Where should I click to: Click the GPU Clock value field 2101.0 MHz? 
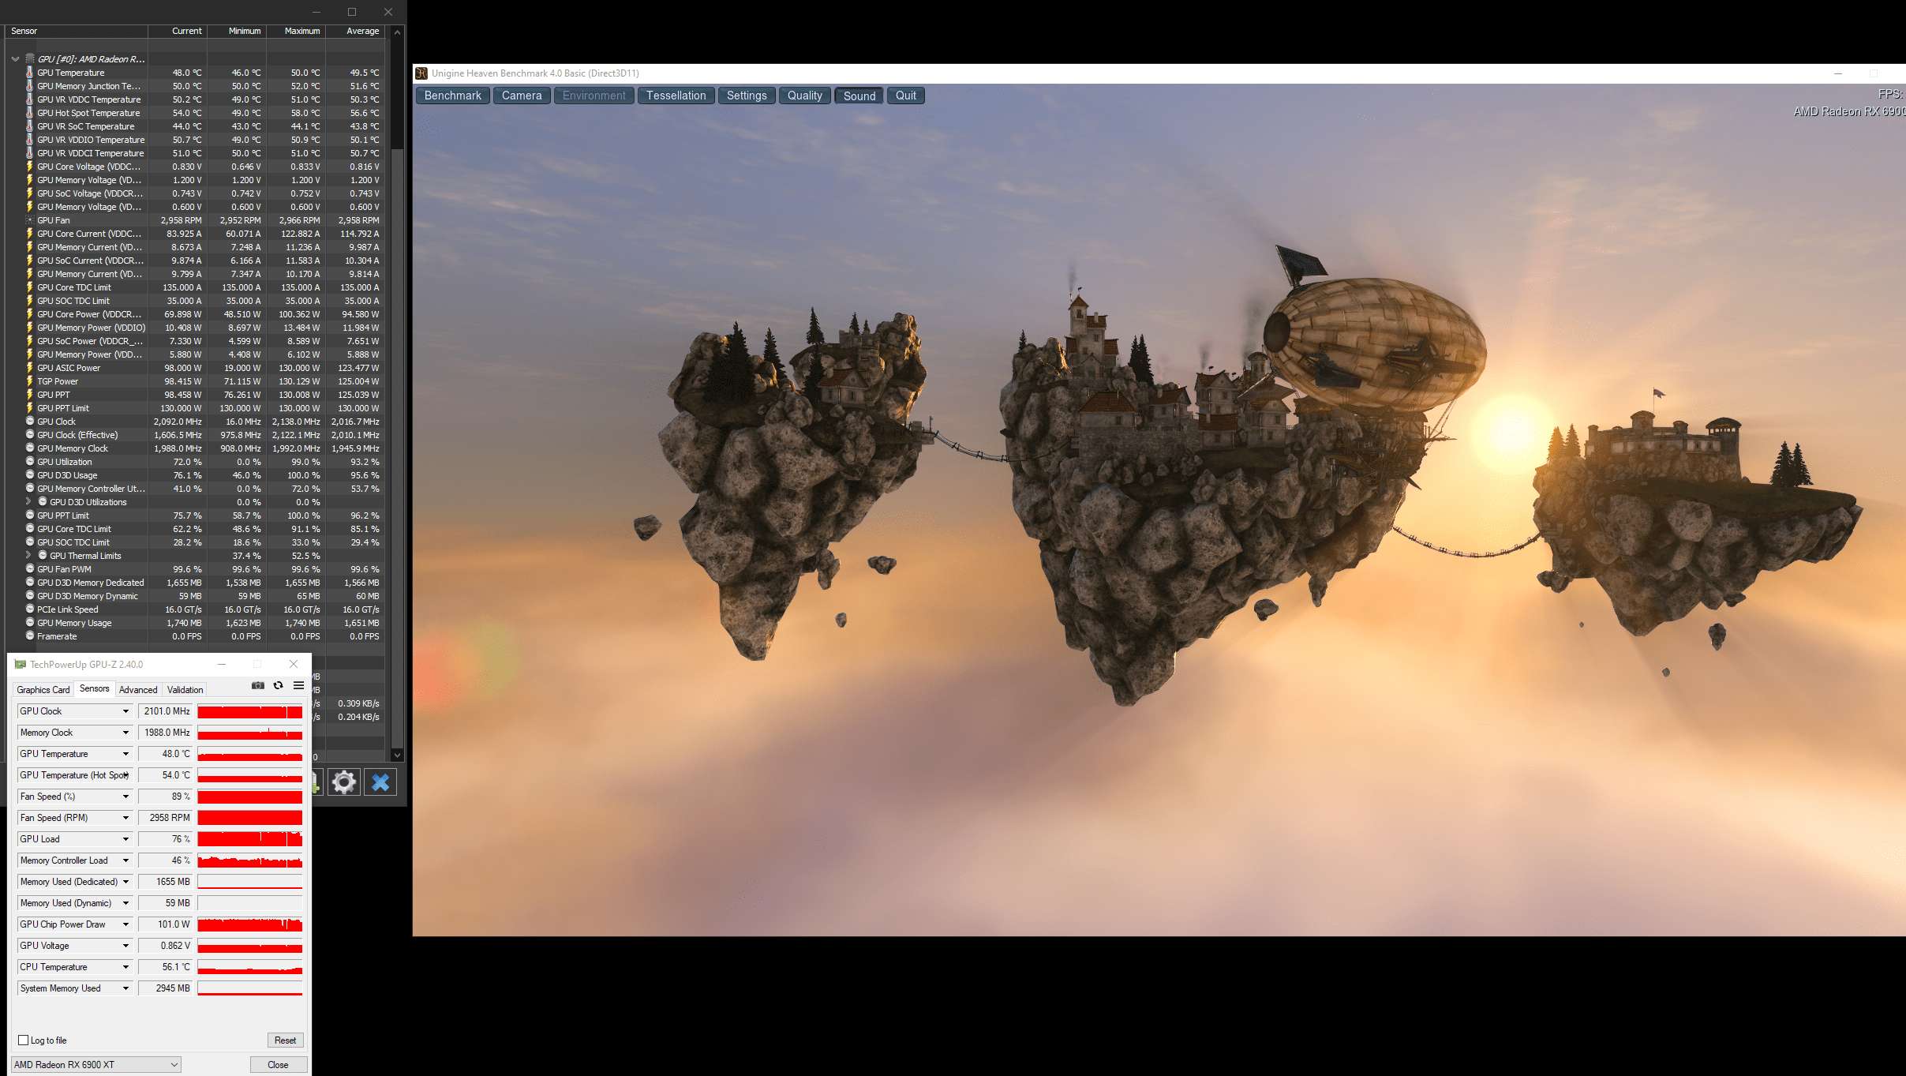point(166,711)
